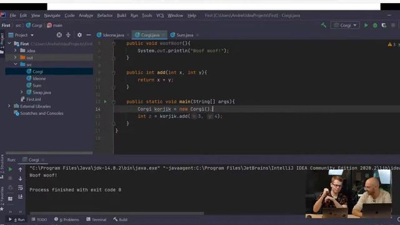400x225 pixels.
Task: Expand the .idea folder
Action: click(15, 51)
